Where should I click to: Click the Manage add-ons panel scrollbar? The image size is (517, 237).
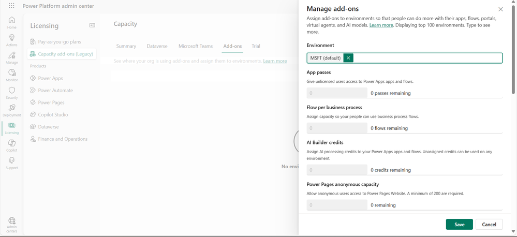tap(513, 50)
